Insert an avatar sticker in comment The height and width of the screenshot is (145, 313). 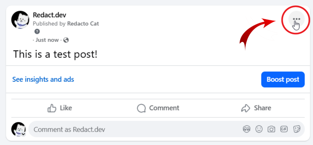coord(247,129)
